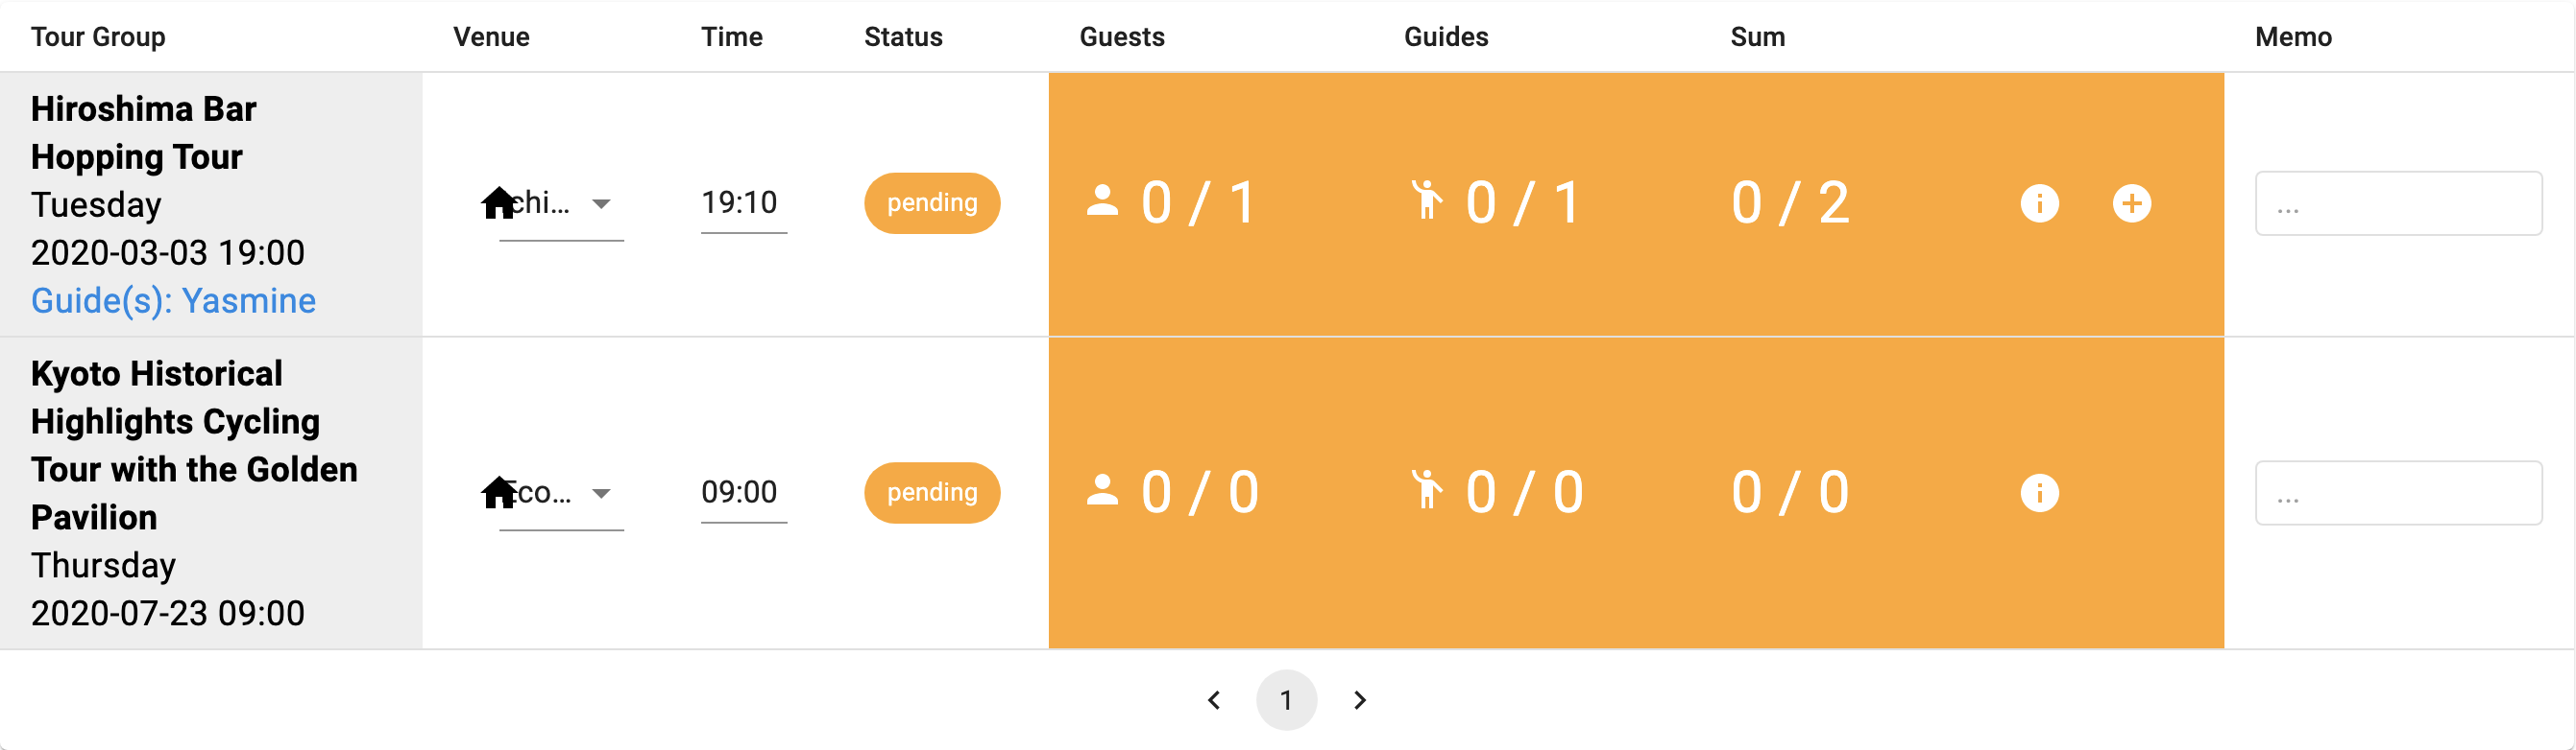Screen dimensions: 2576x750
Task: Go to the next page arrow
Action: [x=1359, y=700]
